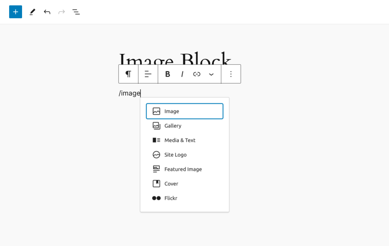Open the paragraph block transform dropdown
Image resolution: width=389 pixels, height=246 pixels.
click(128, 74)
